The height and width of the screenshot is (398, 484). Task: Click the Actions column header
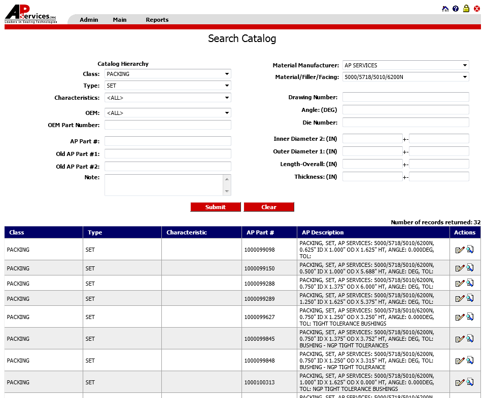click(465, 232)
